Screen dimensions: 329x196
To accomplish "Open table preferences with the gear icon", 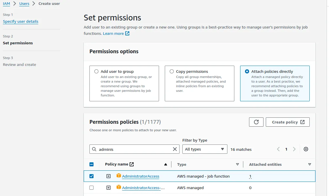I will 306,149.
